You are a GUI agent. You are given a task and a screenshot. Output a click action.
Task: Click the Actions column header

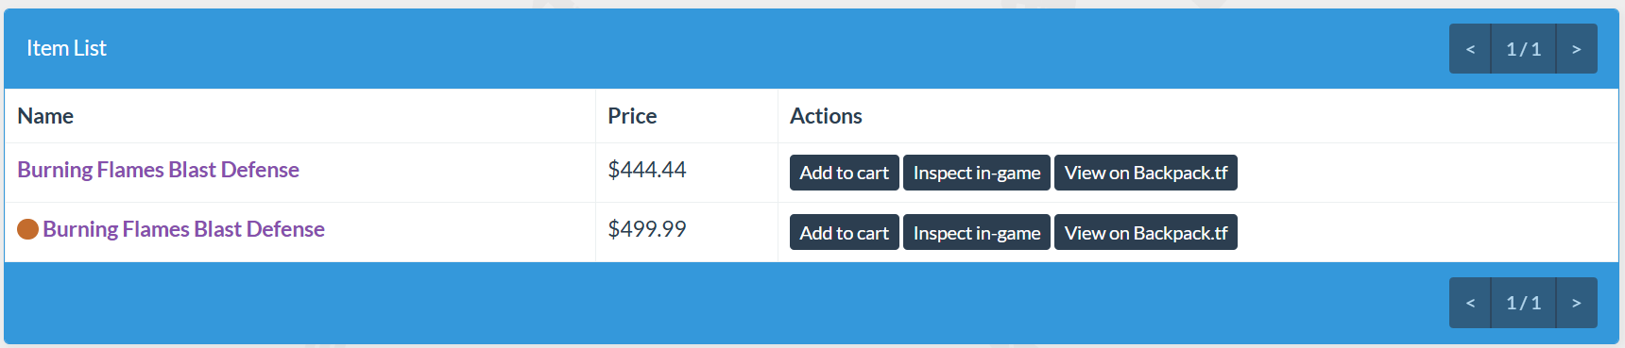(826, 116)
